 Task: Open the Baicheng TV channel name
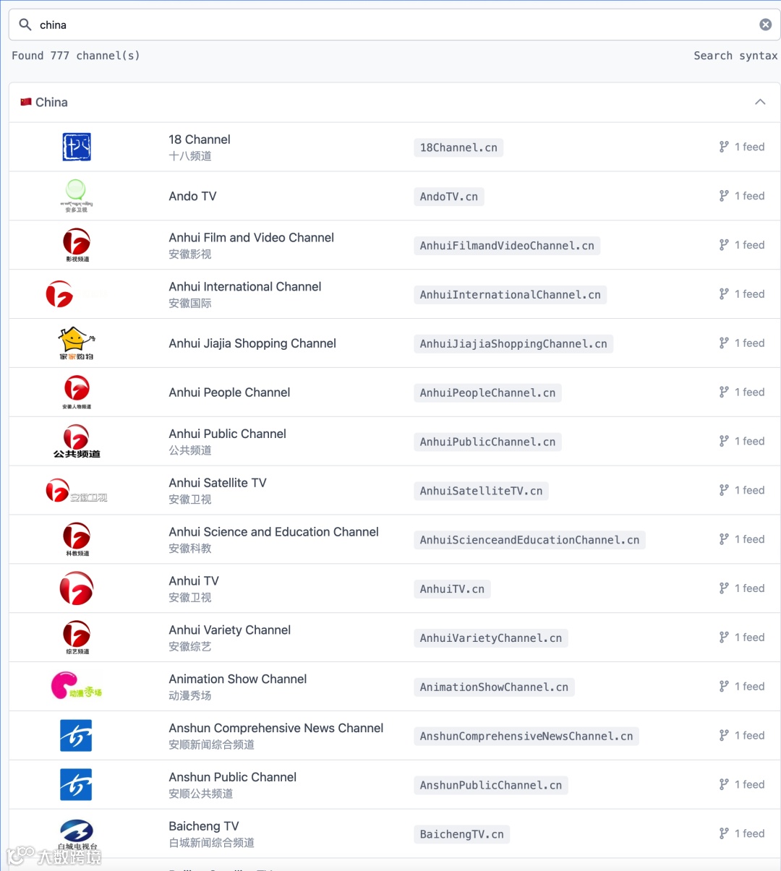point(204,826)
